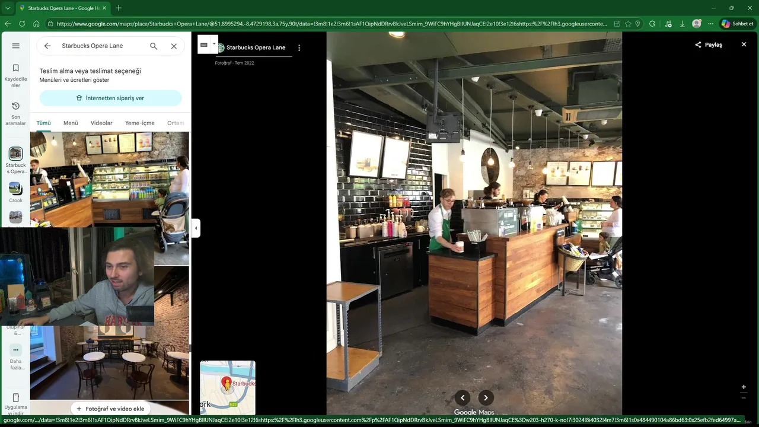Screen dimensions: 759x427
Task: Click Uygulamayı indir phone icon
Action: point(16,398)
